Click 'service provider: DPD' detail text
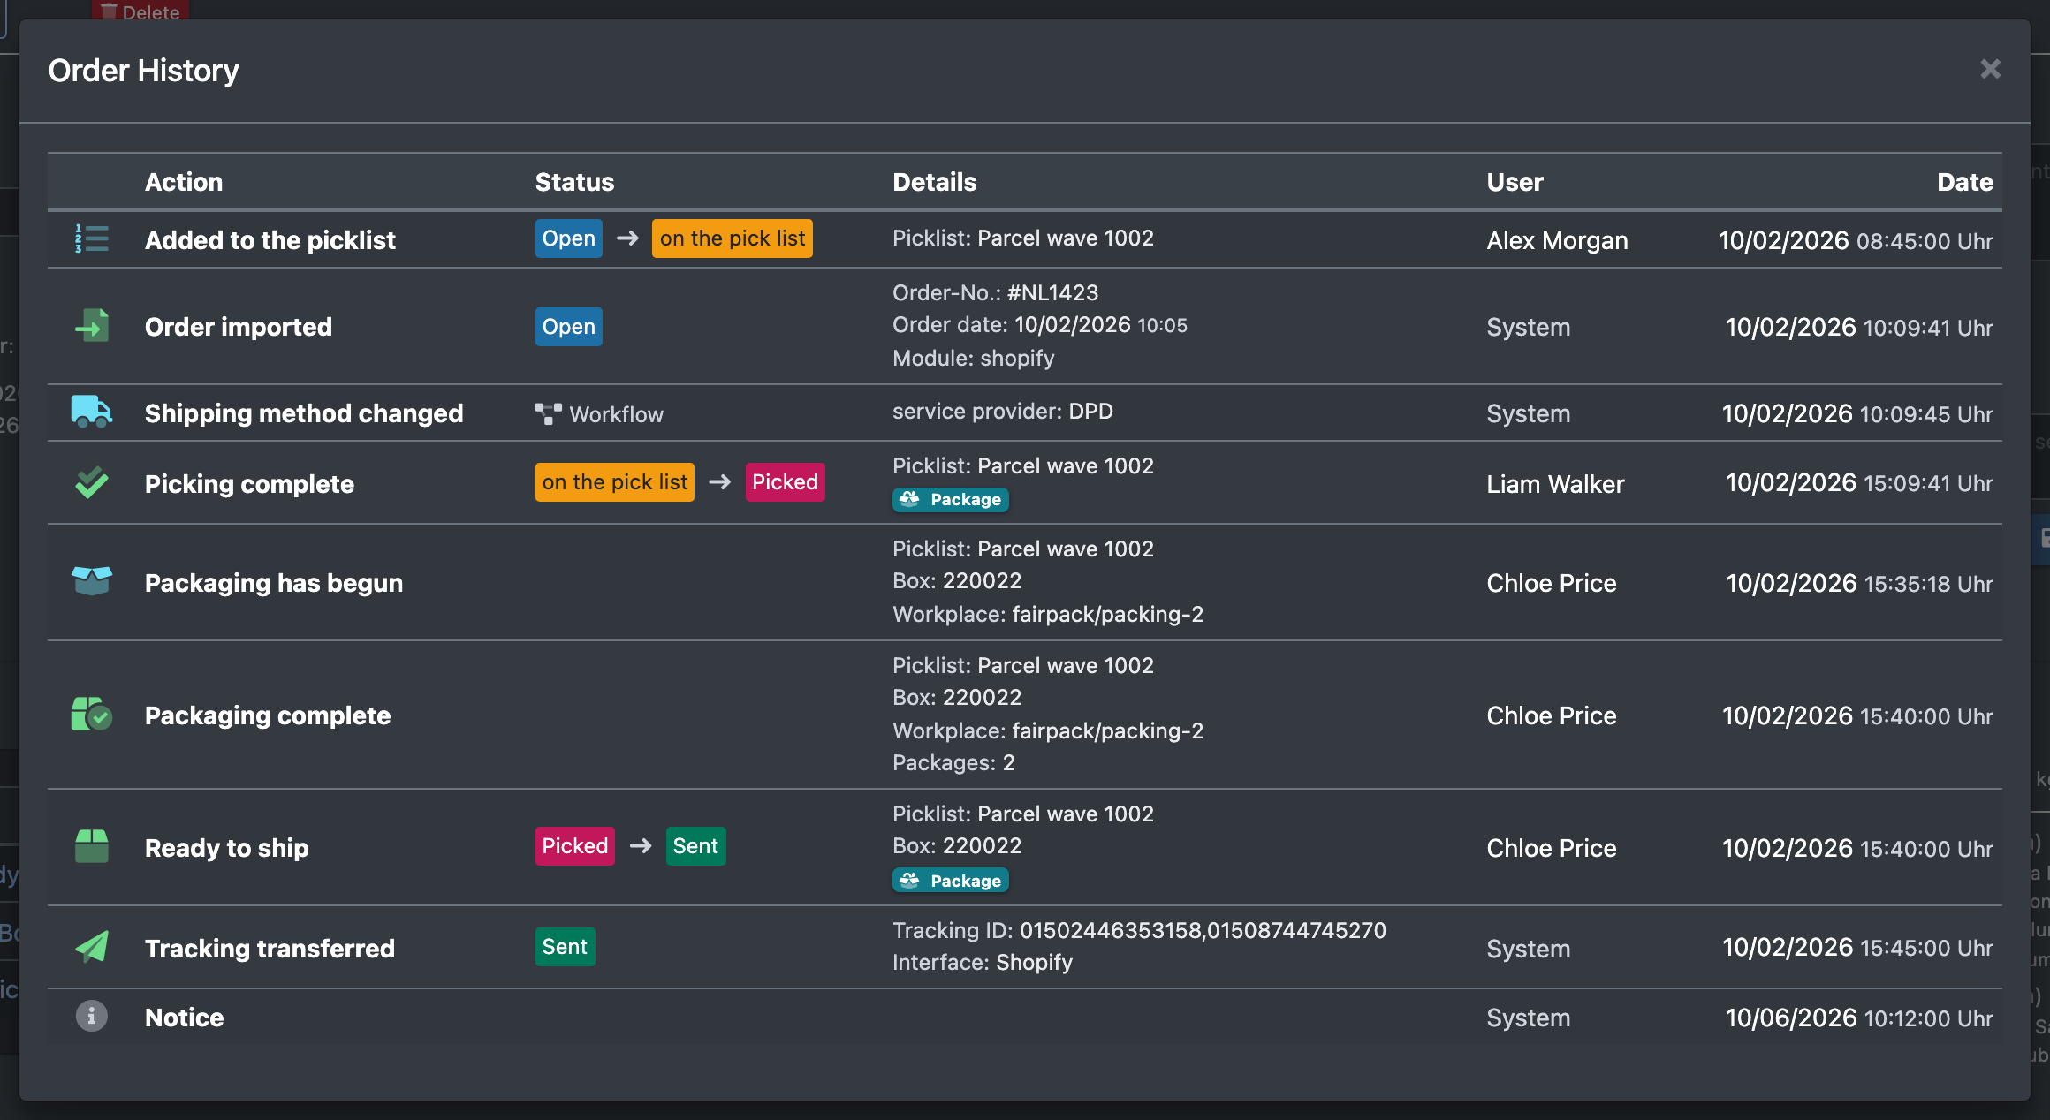 point(1003,411)
